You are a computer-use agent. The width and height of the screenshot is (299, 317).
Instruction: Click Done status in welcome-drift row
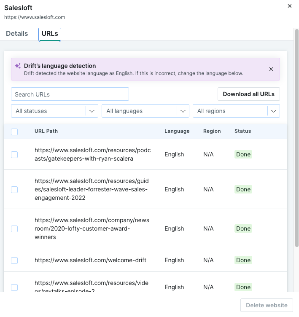[x=243, y=260]
